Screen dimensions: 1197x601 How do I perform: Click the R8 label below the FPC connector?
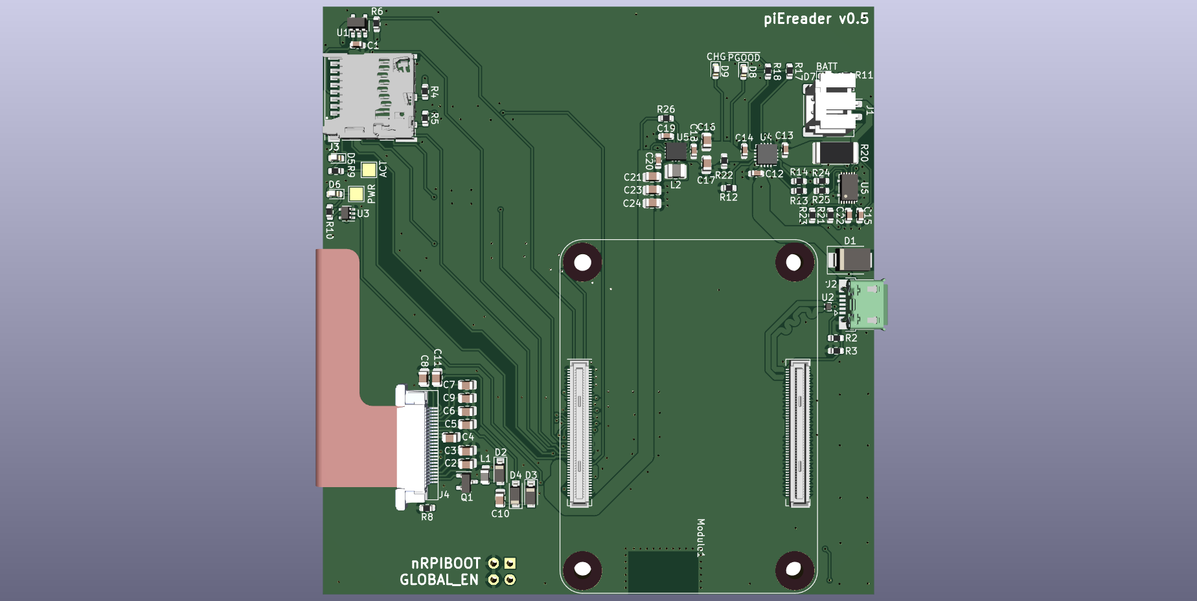[427, 517]
